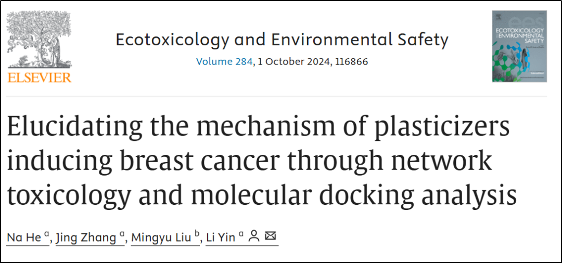Click the envelope email icon
562x263 pixels.
(x=270, y=236)
